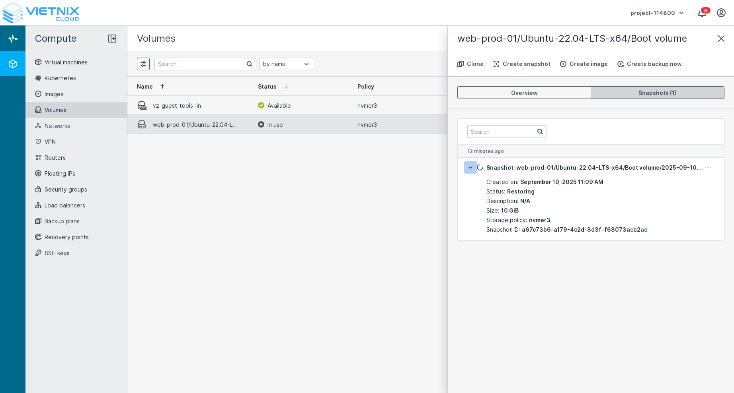Click the snapshot Search input field
Viewport: 734px width, 393px height.
pyautogui.click(x=502, y=132)
